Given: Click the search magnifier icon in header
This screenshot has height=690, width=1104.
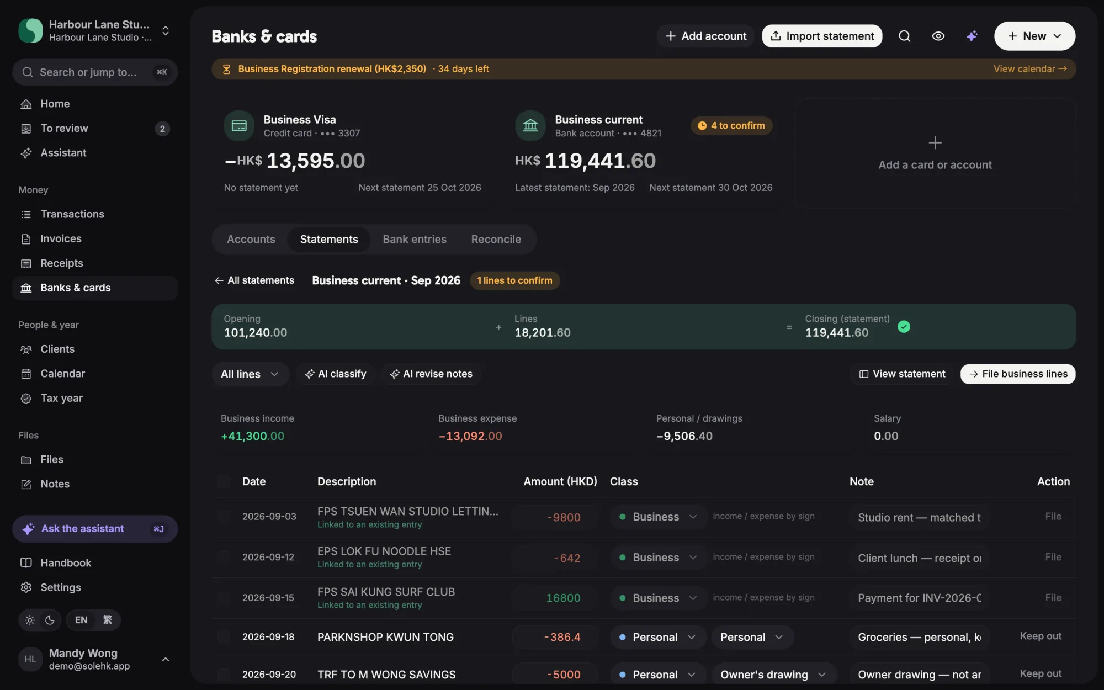Looking at the screenshot, I should (904, 36).
